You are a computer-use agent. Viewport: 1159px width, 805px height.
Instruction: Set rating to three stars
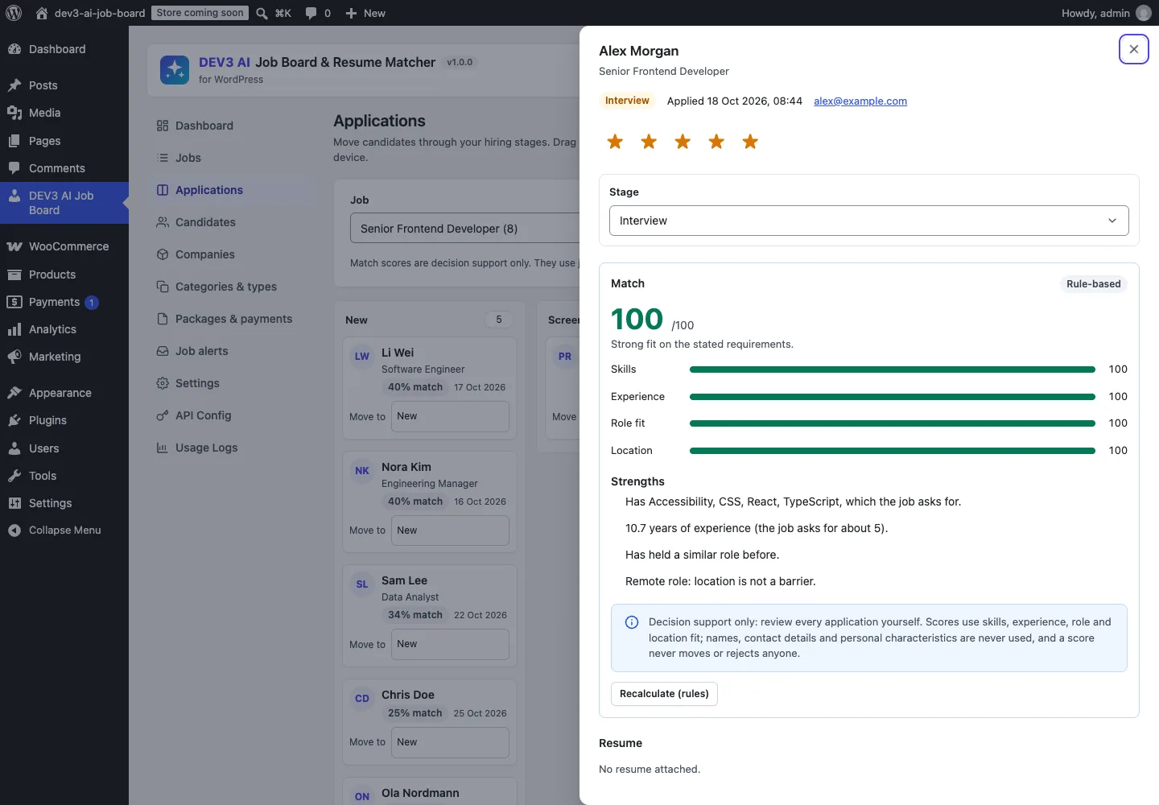[x=683, y=142]
